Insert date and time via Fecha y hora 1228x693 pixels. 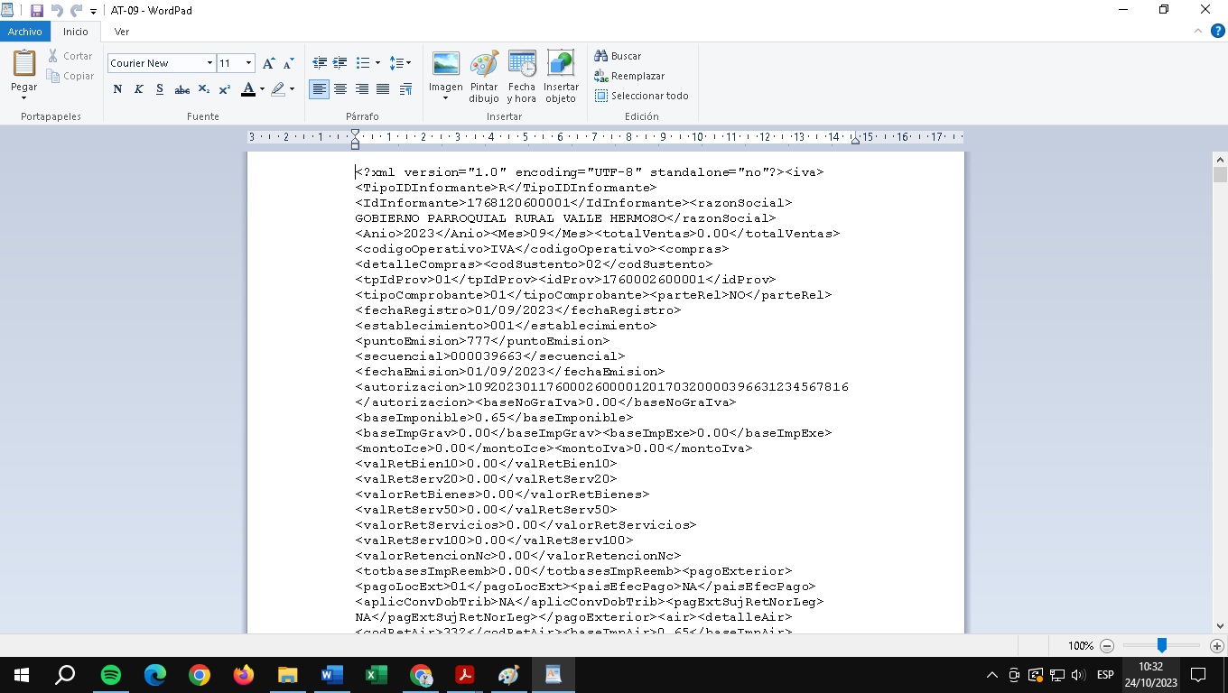click(521, 64)
